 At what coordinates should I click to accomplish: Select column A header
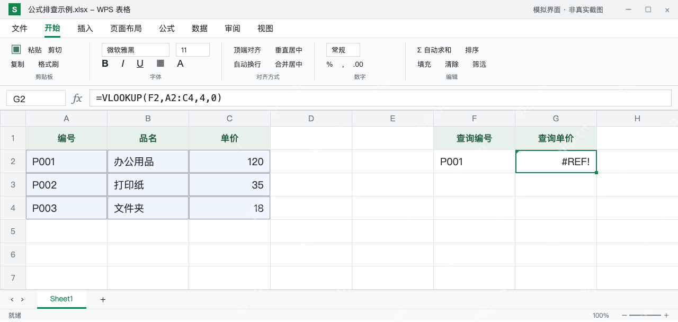67,119
